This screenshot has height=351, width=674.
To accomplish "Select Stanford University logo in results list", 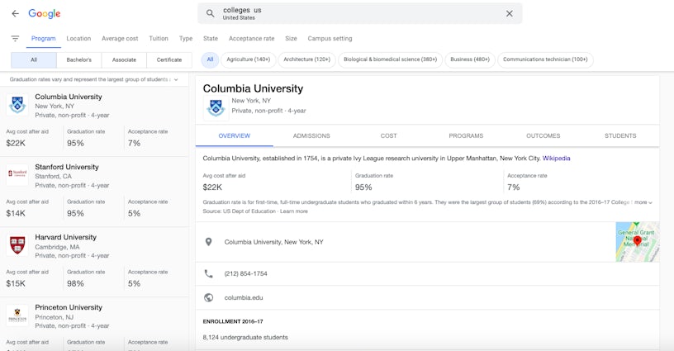I will 17,173.
